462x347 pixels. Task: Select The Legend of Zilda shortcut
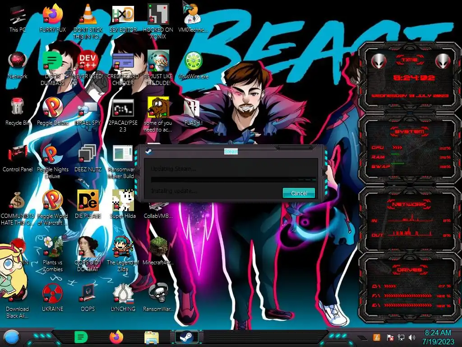pos(123,255)
